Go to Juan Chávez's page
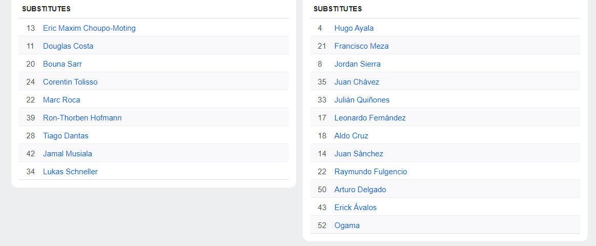 [357, 82]
